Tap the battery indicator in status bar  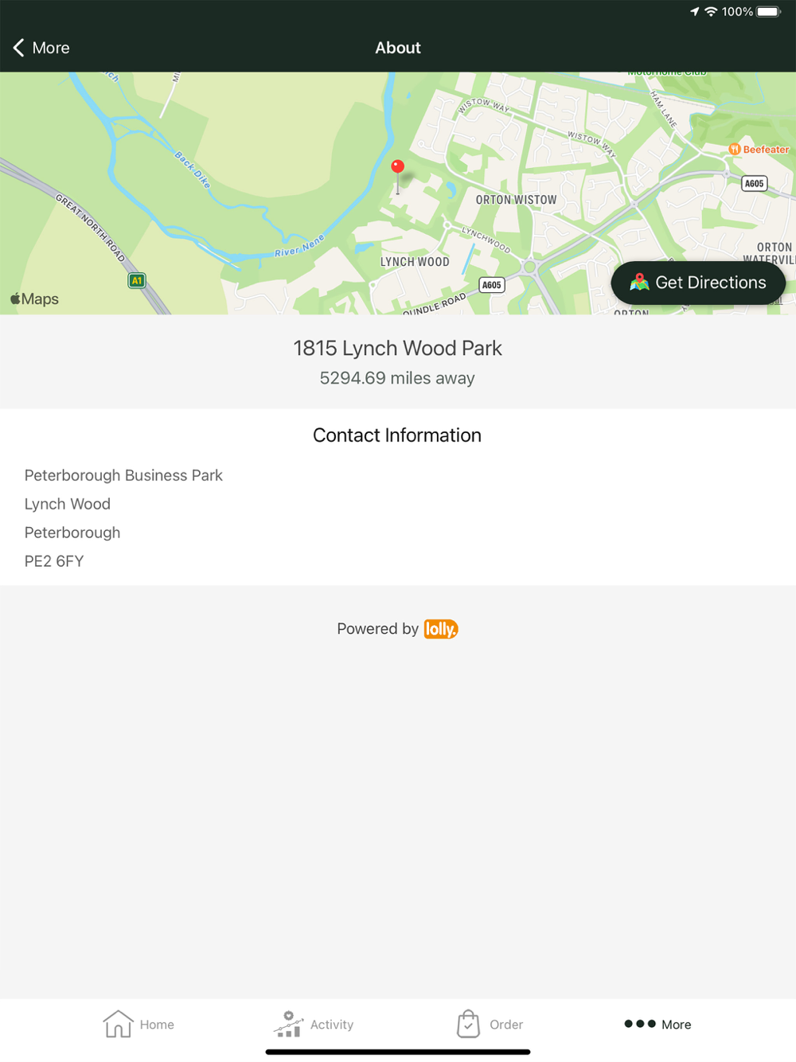coord(769,12)
